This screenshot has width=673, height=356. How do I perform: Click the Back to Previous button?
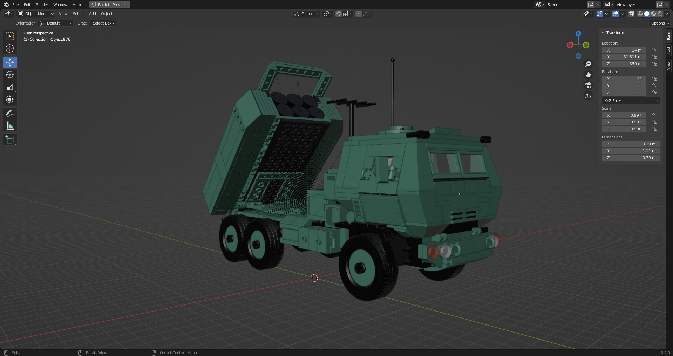109,5
